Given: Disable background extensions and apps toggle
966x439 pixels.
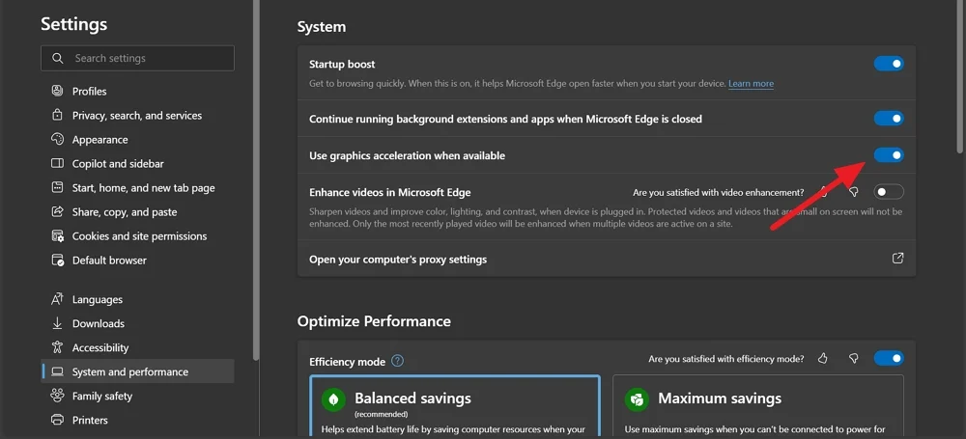Looking at the screenshot, I should pos(889,119).
